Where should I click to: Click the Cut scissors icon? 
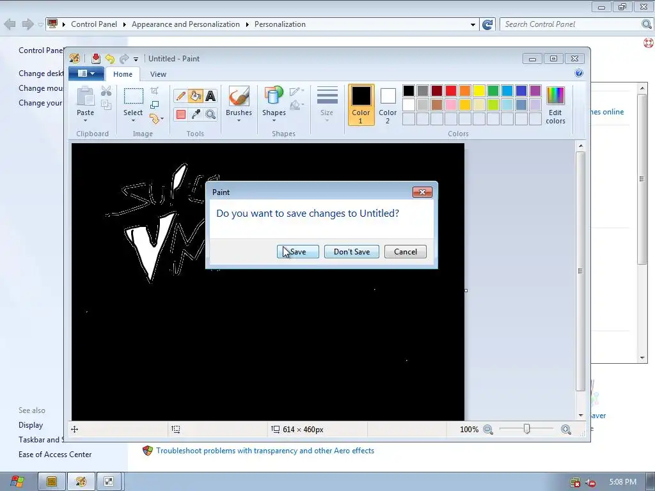106,91
